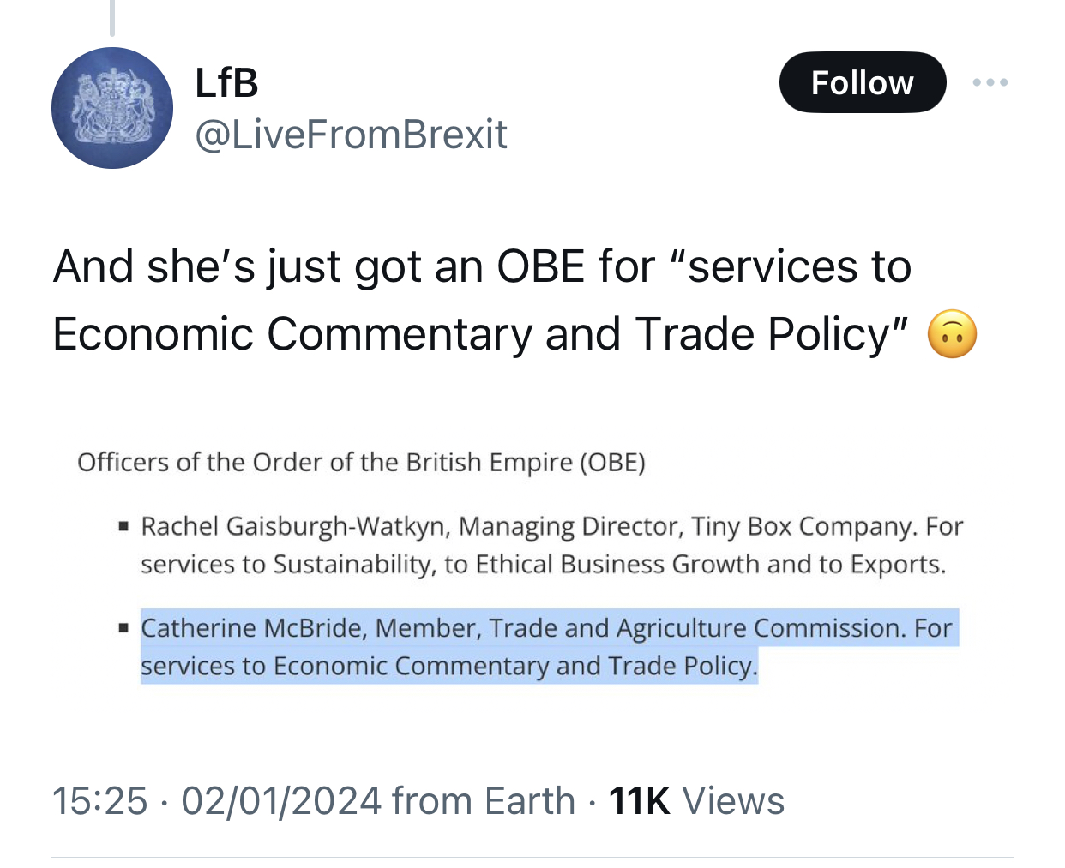
Task: Open the @LiveFromBrexit handle link
Action: 352,135
